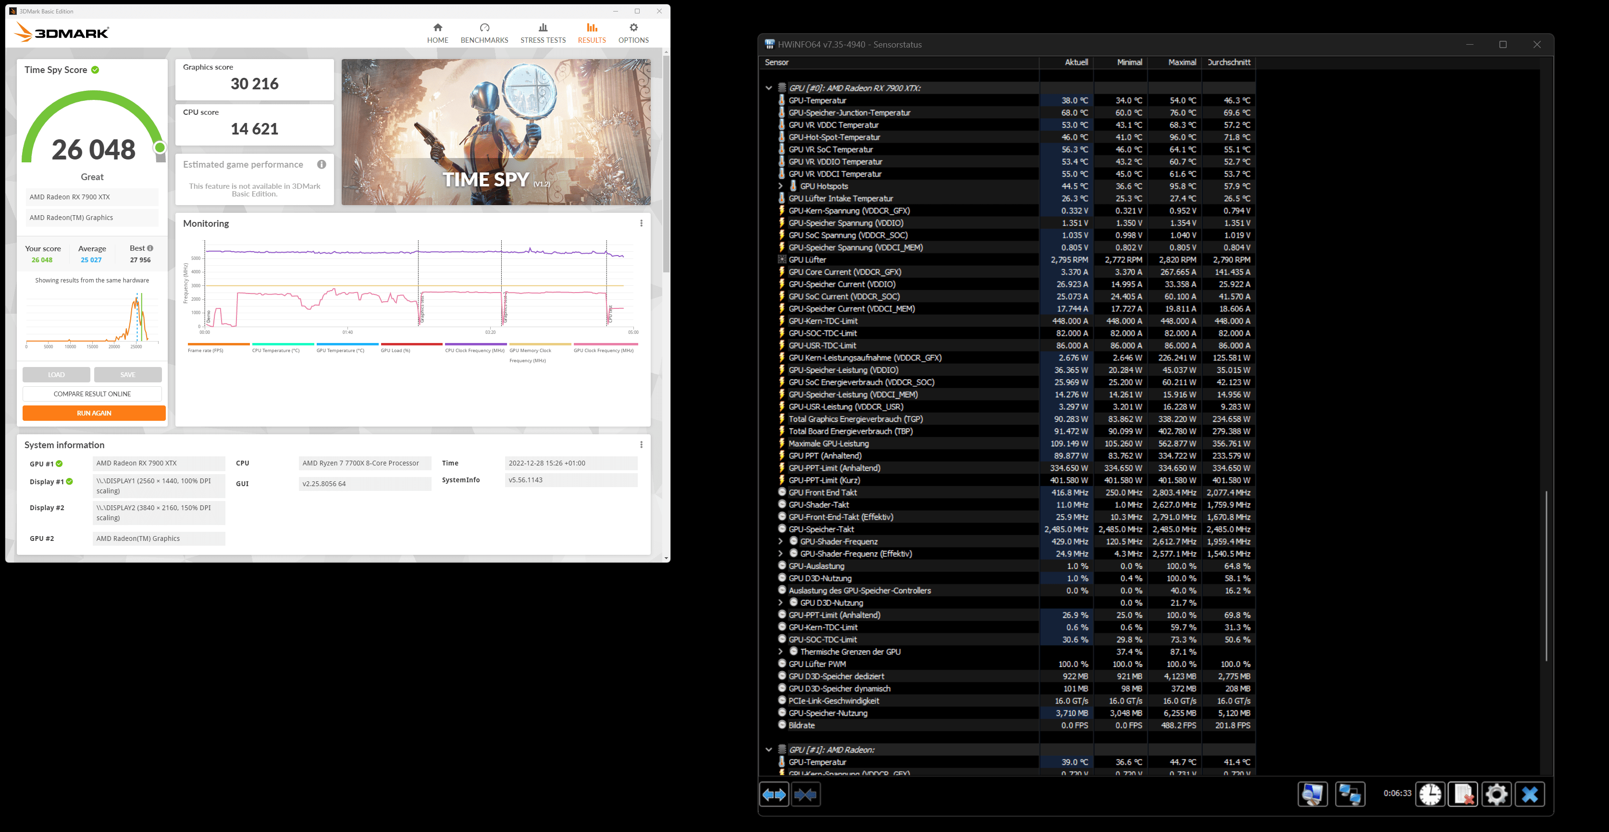
Task: Collapse the GPU [#1] AMD Radeon group
Action: [769, 749]
